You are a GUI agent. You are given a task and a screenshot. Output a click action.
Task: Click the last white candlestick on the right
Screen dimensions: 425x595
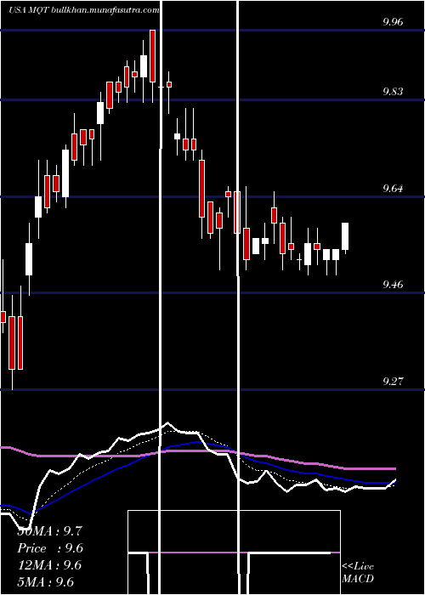(x=345, y=236)
